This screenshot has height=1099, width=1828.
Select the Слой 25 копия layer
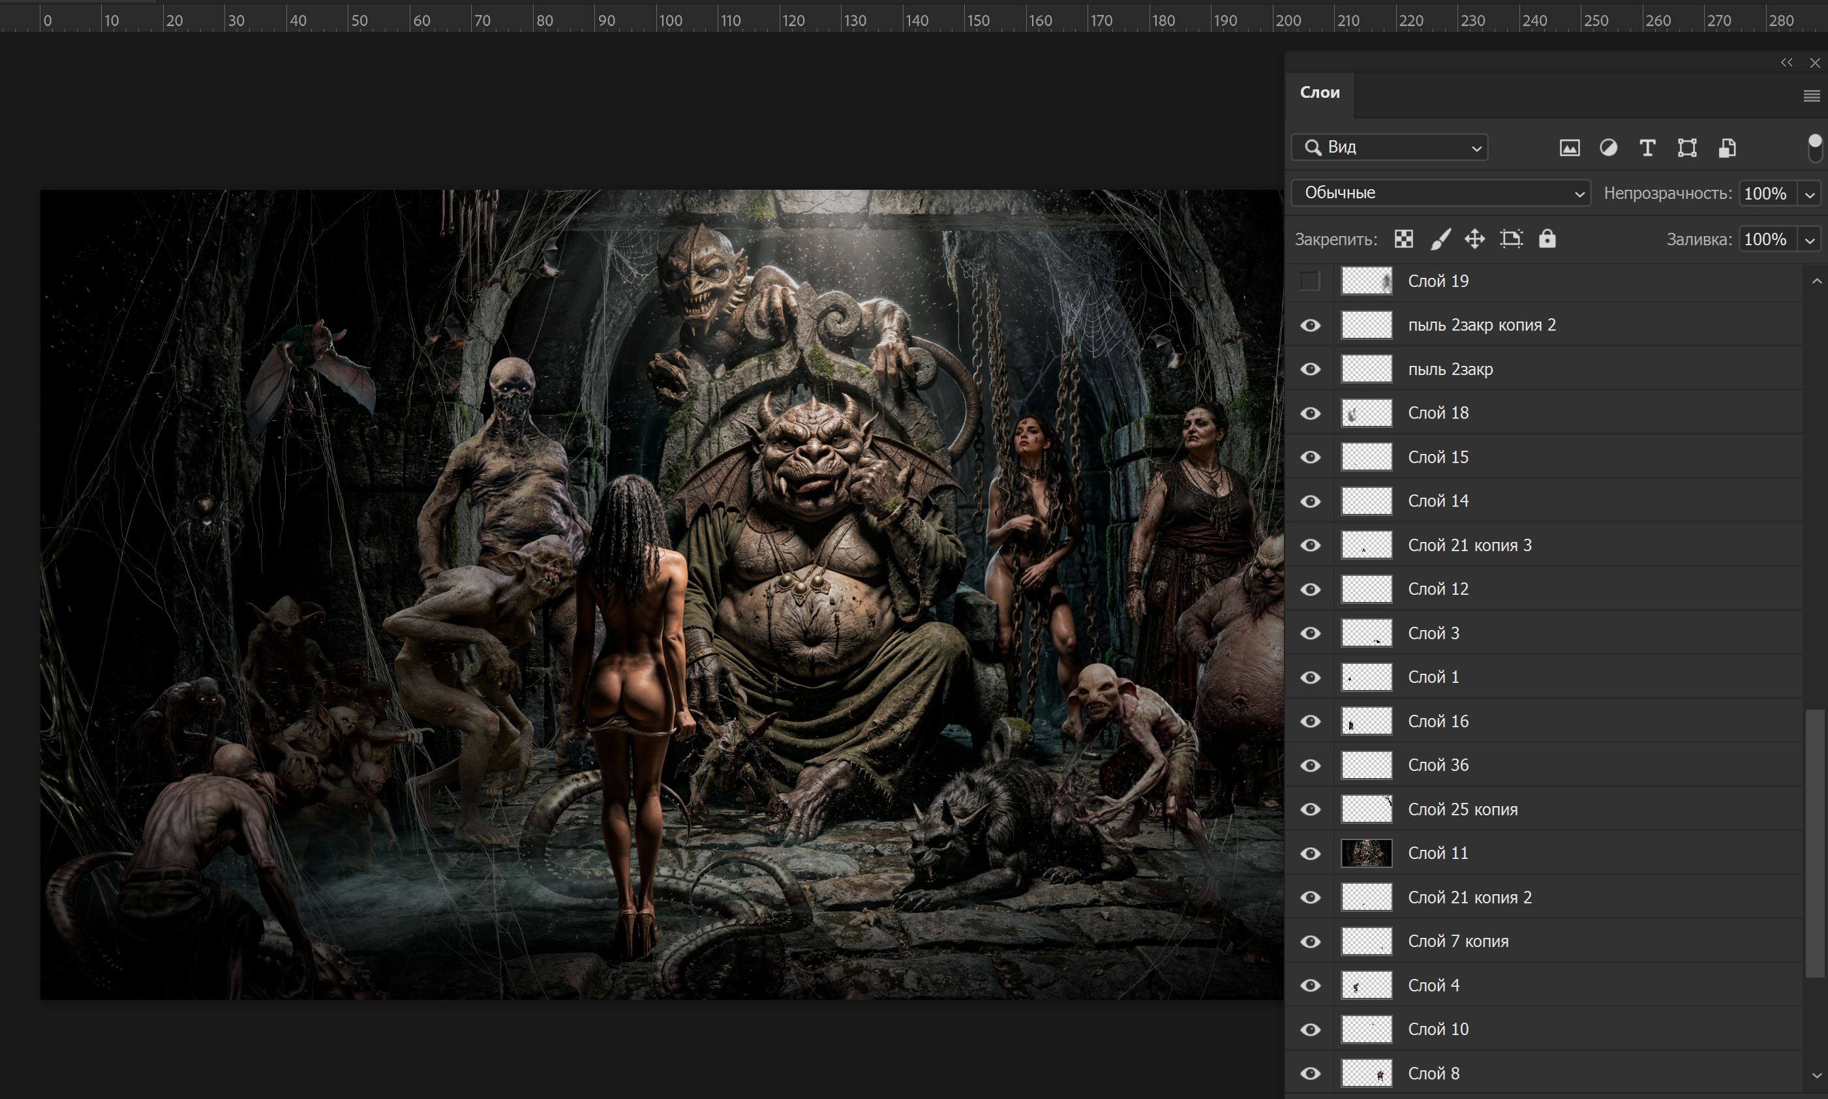click(1544, 809)
